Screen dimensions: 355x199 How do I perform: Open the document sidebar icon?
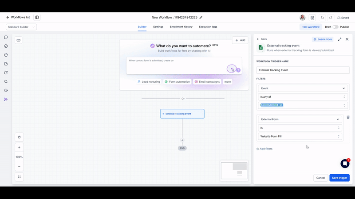(6, 64)
